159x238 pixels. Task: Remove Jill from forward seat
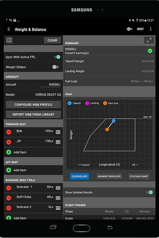tap(9, 142)
